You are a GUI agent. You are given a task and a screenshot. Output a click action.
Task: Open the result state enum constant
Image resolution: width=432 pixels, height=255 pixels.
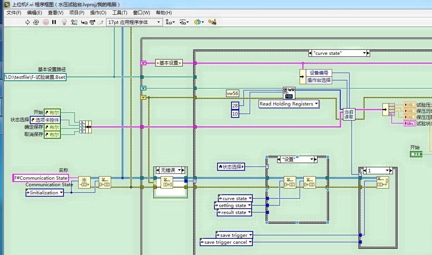click(x=235, y=212)
